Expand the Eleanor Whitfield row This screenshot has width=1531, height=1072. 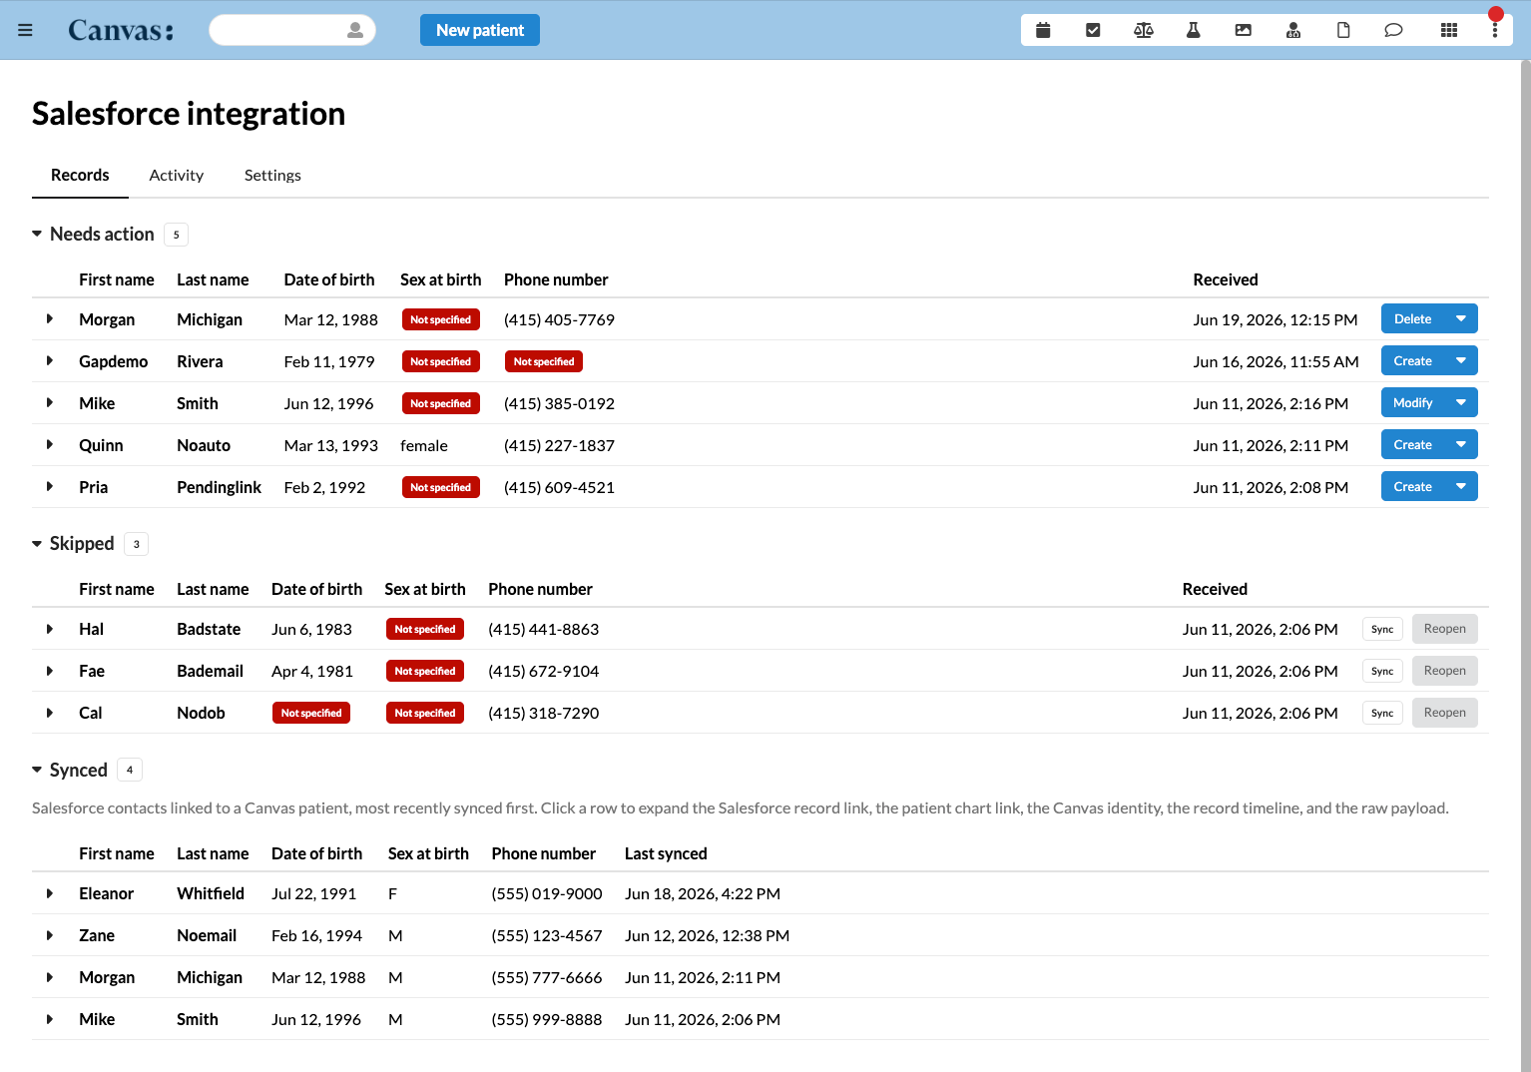[x=50, y=892]
